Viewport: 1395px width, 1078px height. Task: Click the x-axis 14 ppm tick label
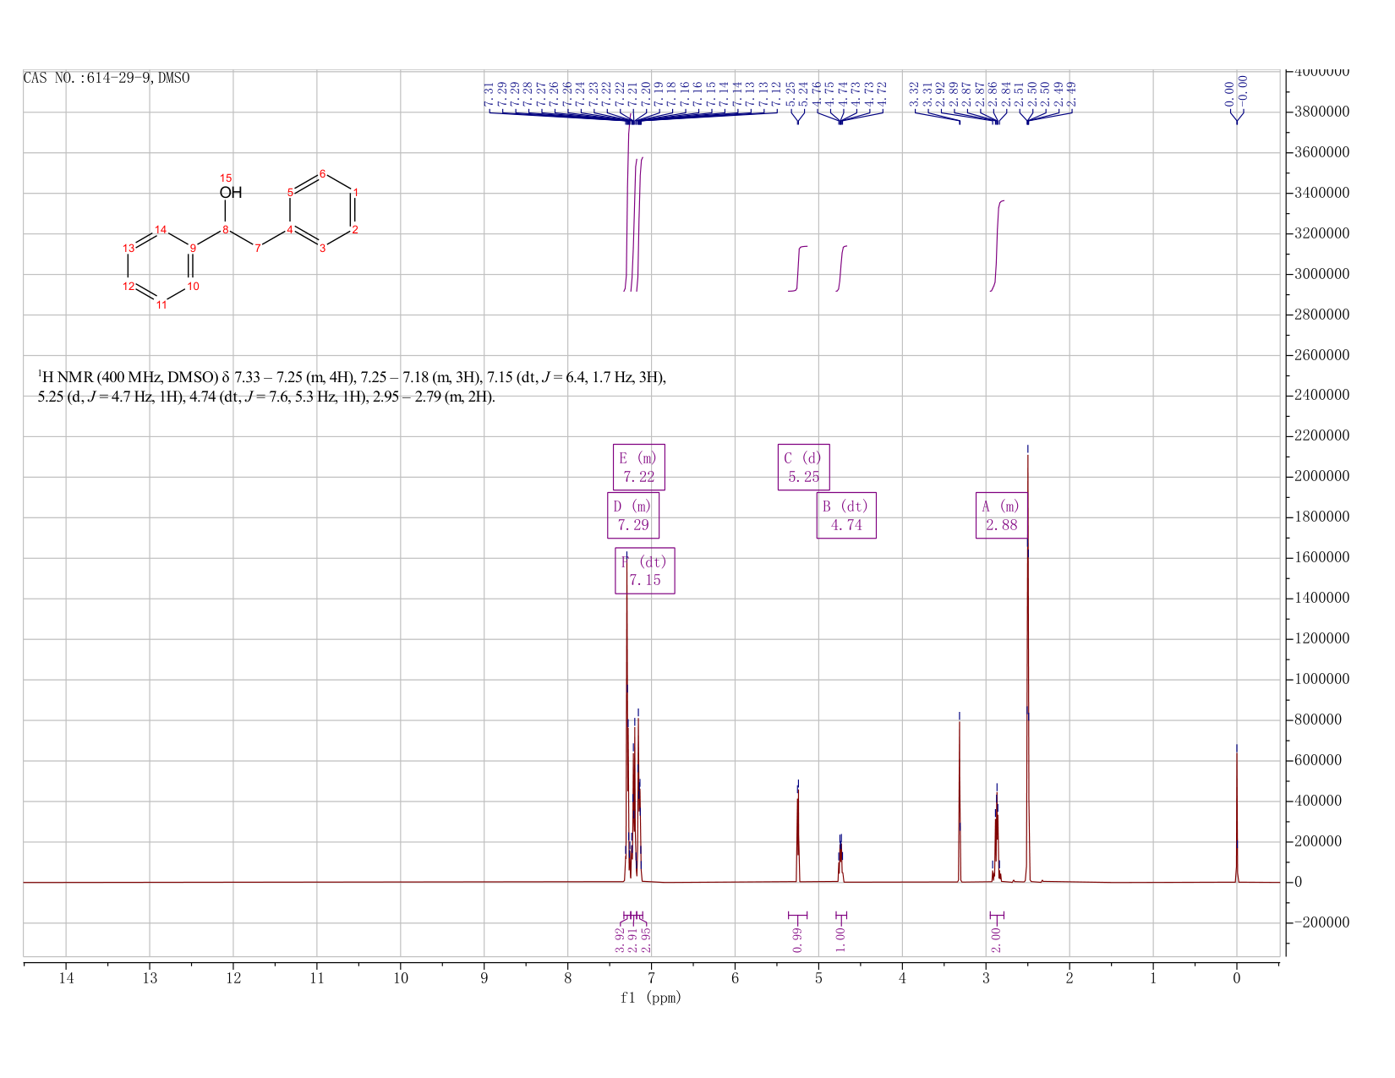click(66, 979)
